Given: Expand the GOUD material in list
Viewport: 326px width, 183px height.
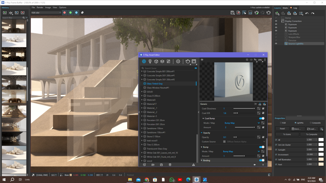Looking at the screenshot, I should click(x=142, y=92).
